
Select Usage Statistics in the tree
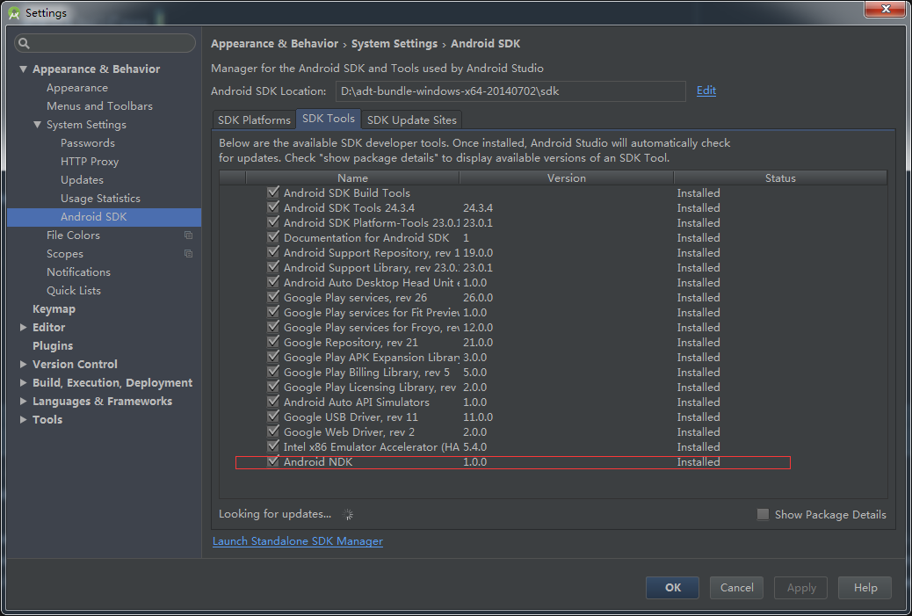click(101, 199)
